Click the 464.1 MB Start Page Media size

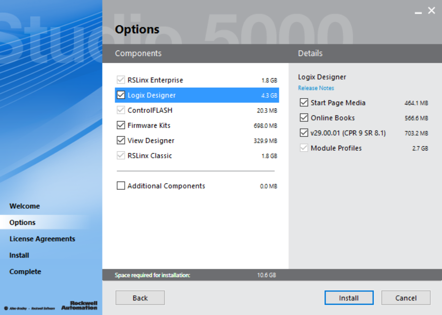pyautogui.click(x=416, y=103)
